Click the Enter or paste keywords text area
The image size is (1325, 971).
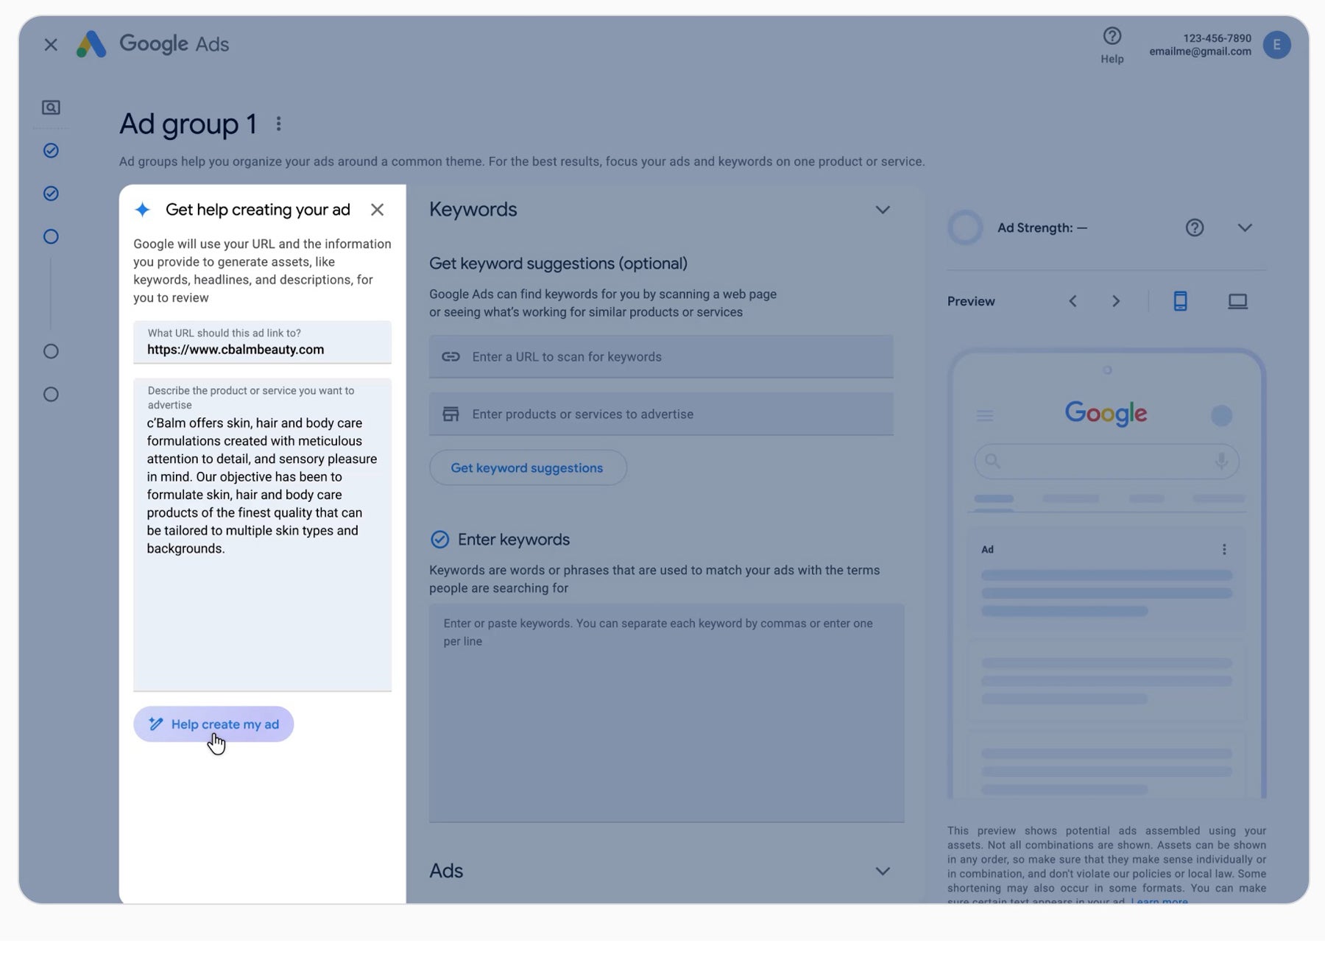[x=666, y=712]
